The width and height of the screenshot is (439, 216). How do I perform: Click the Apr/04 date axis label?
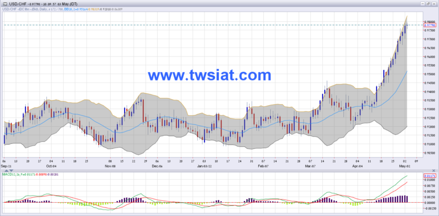coord(357,166)
